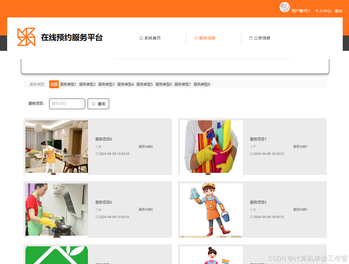Click the star icon of 服务项目6
The image size is (349, 264).
coord(97,210)
